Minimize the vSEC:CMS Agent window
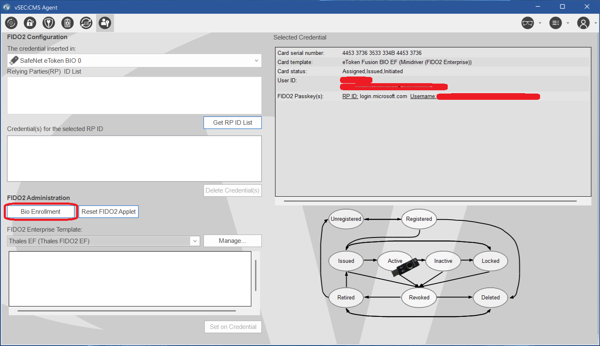Viewport: 600px width, 346px height. pyautogui.click(x=538, y=7)
